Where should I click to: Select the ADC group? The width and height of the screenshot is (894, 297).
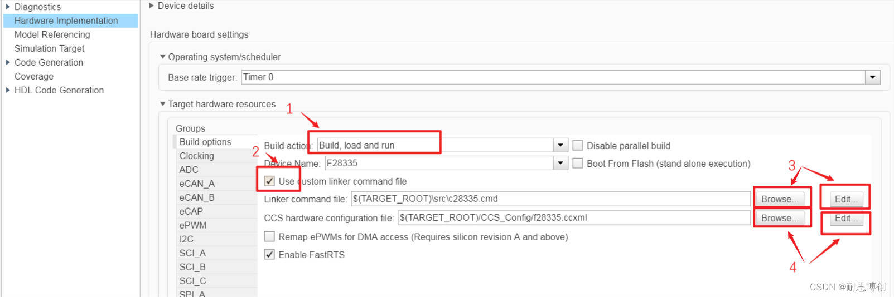click(215, 170)
